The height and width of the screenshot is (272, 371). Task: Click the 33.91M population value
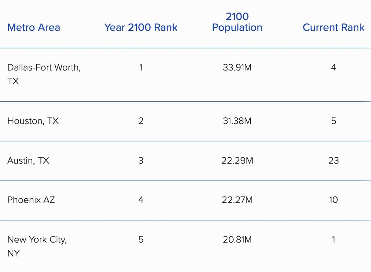click(x=237, y=67)
